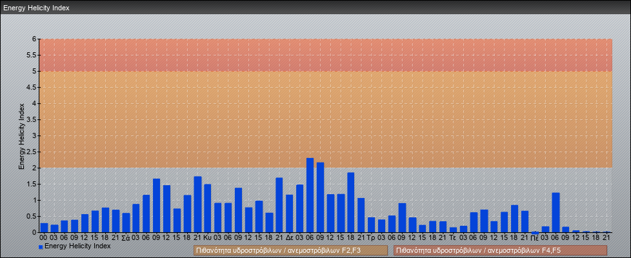
Task: Click the y-axis value 4.5
Action: pyautogui.click(x=32, y=87)
